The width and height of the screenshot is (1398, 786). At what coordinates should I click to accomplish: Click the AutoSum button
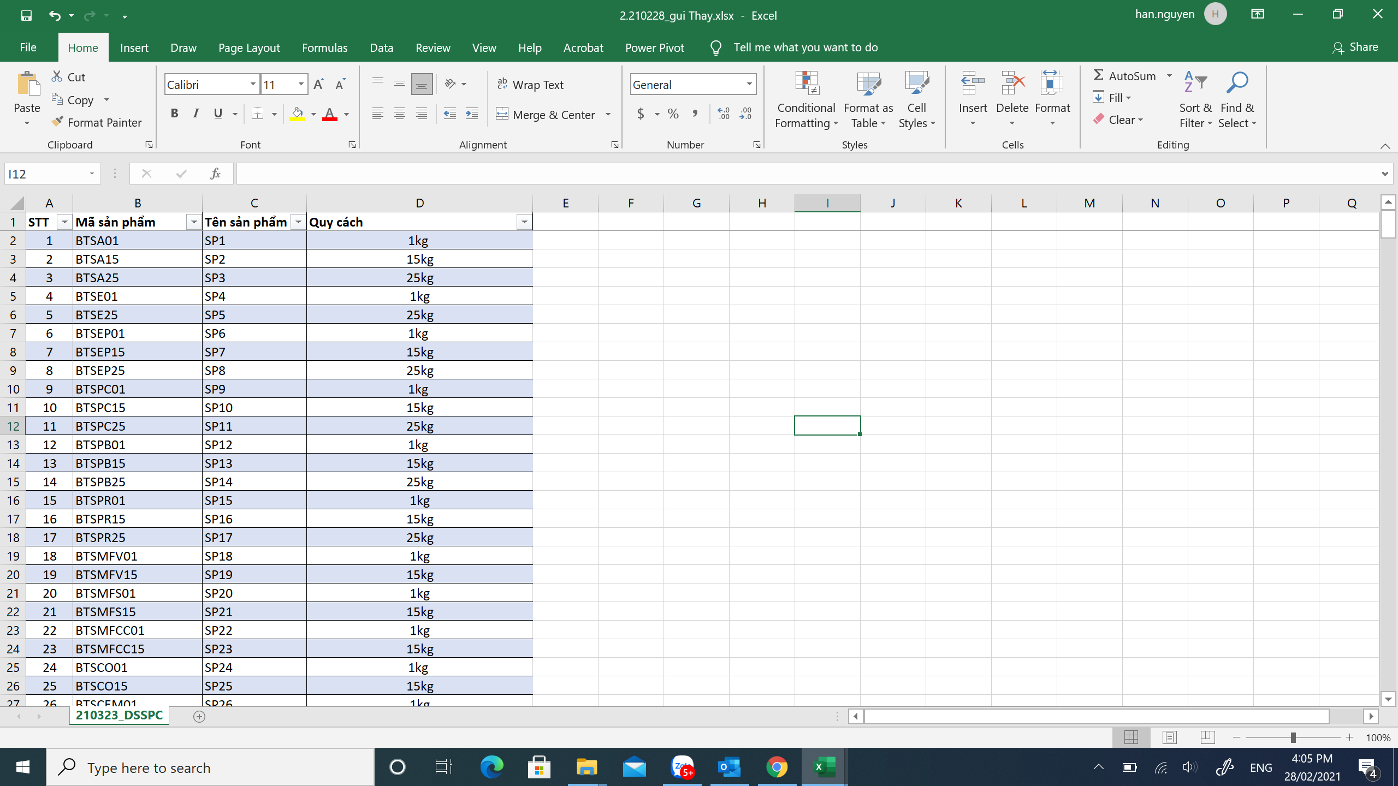pyautogui.click(x=1125, y=76)
